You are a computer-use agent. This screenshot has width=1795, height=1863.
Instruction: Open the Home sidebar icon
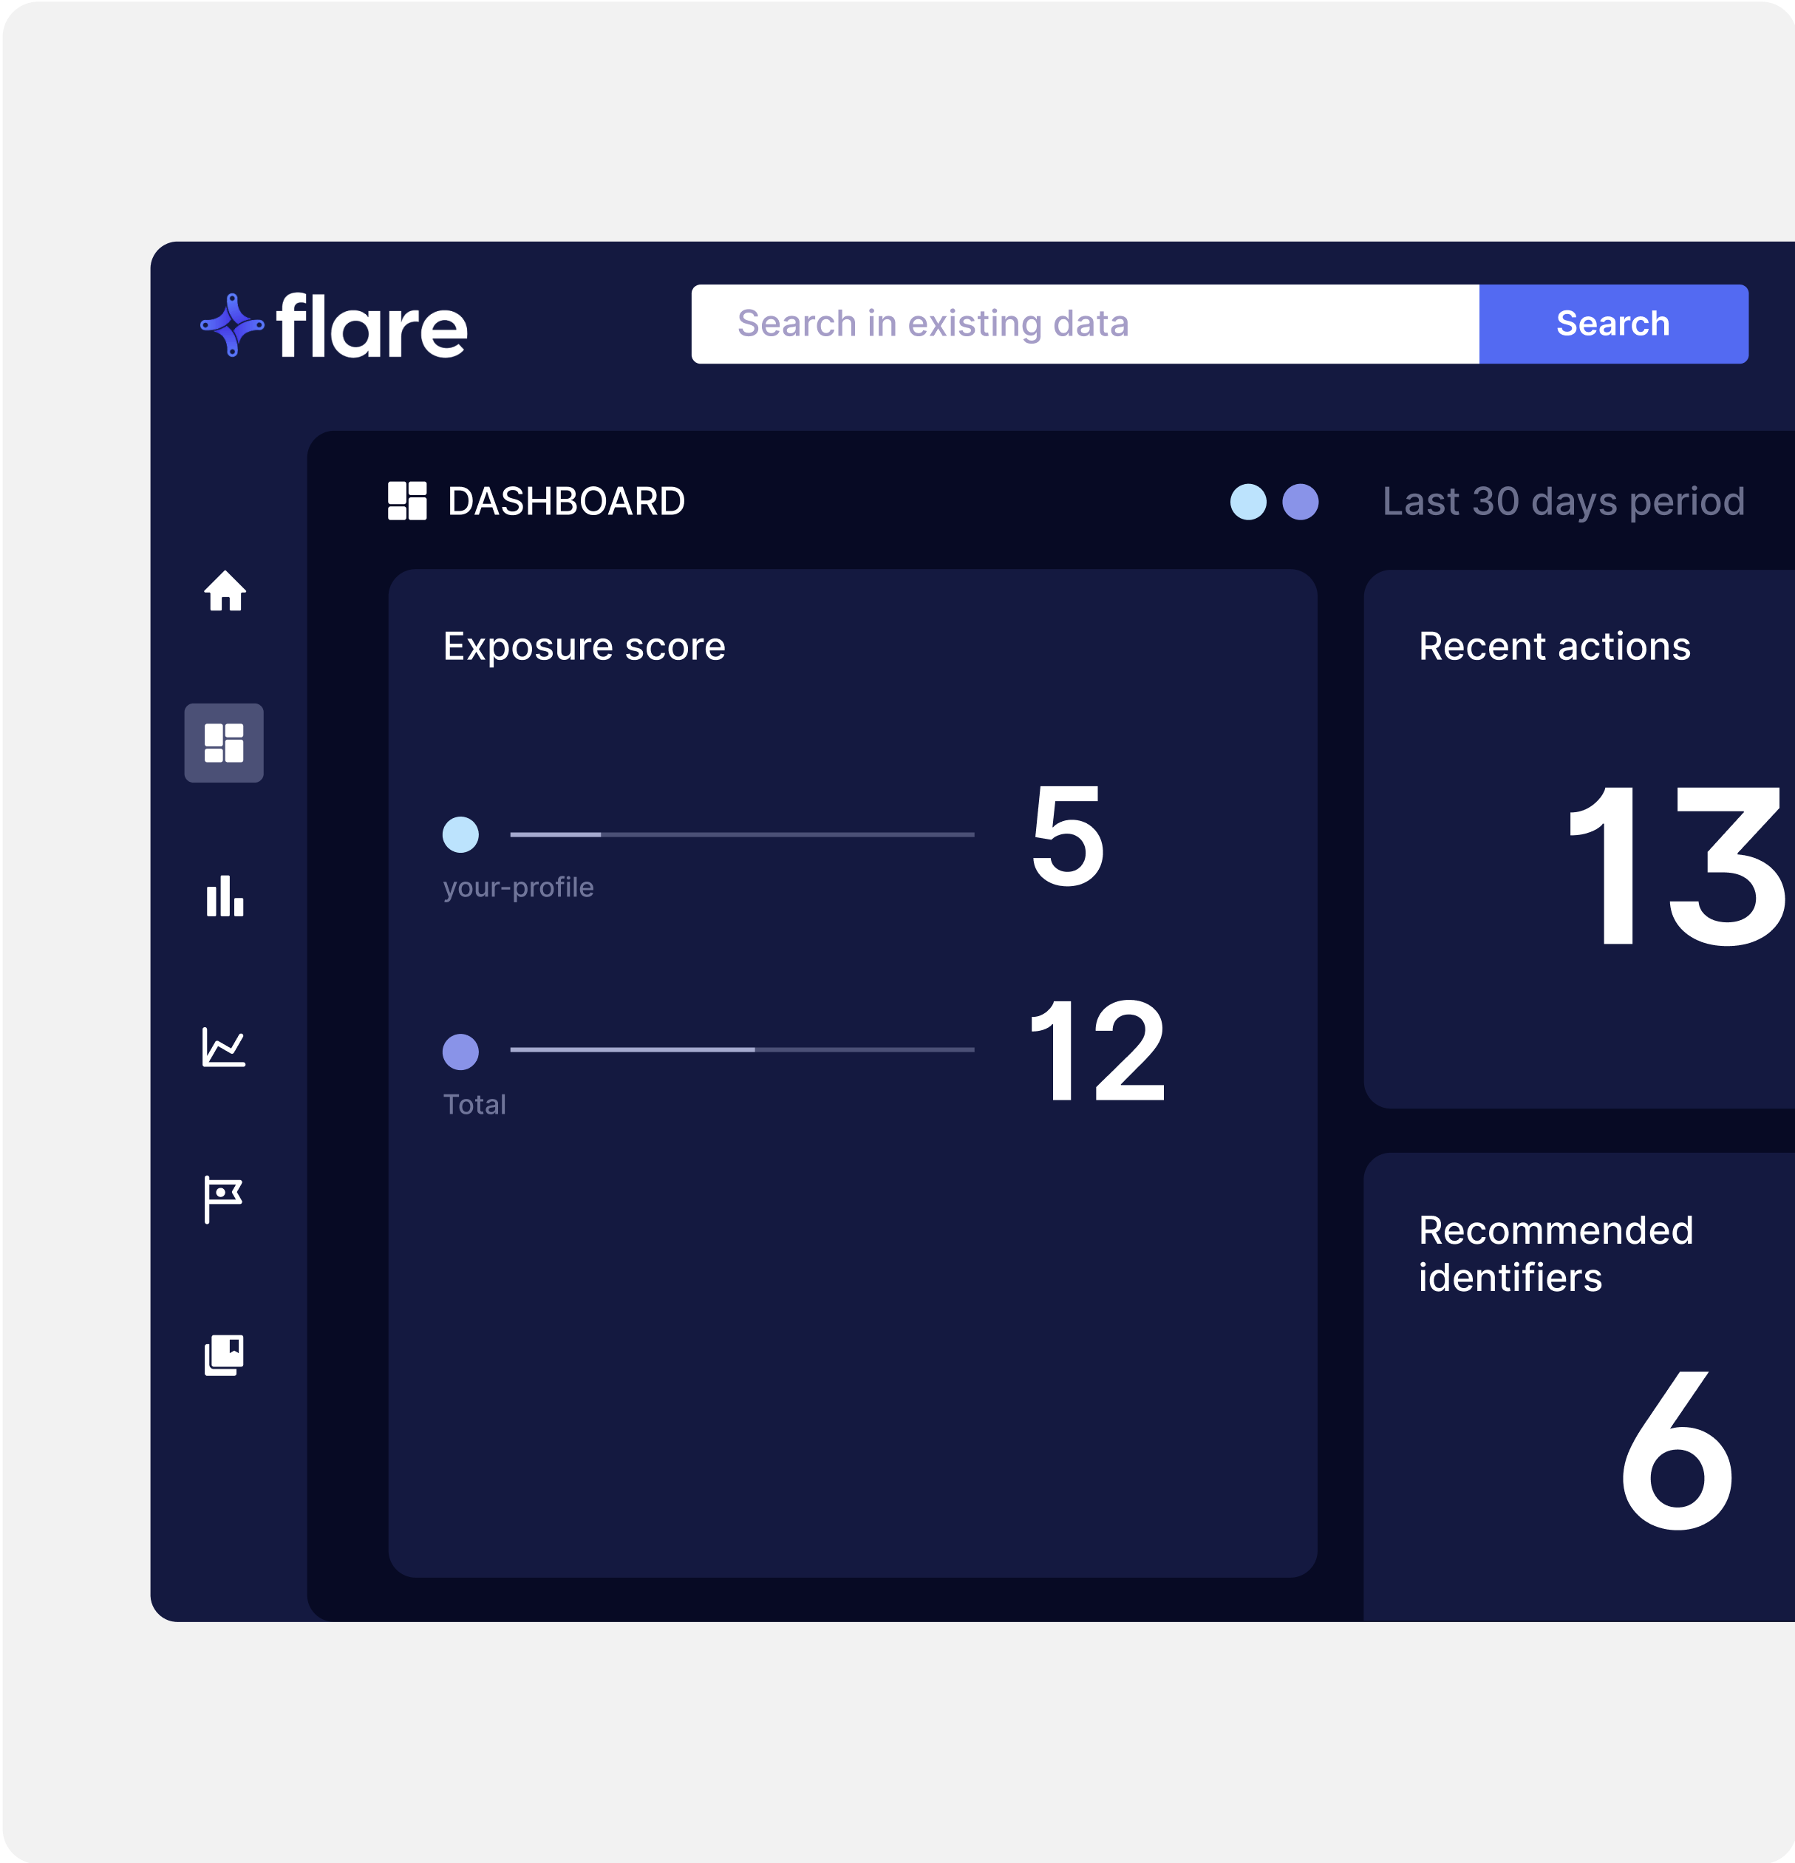225,591
